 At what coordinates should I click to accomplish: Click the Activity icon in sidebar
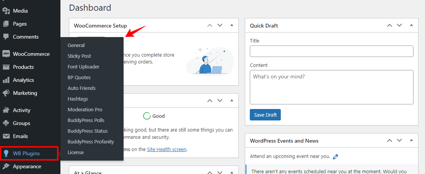click(6, 110)
